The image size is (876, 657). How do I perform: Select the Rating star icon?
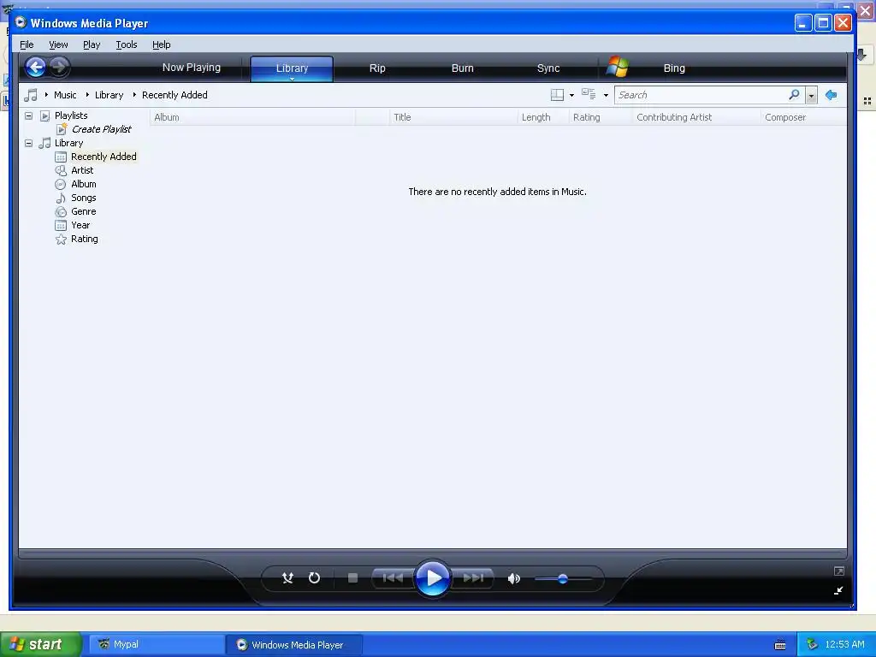click(61, 240)
